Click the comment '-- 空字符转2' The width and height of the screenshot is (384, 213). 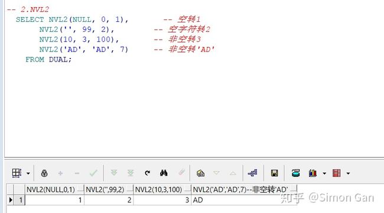[182, 30]
